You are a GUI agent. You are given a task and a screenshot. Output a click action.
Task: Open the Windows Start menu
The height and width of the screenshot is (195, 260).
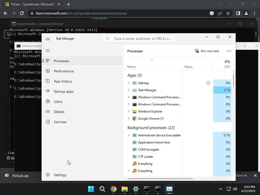(91, 189)
